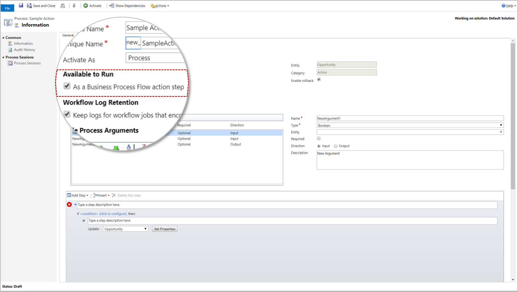518x292 pixels.
Task: Enable the Business Process Flow action step checkbox
Action: [67, 86]
